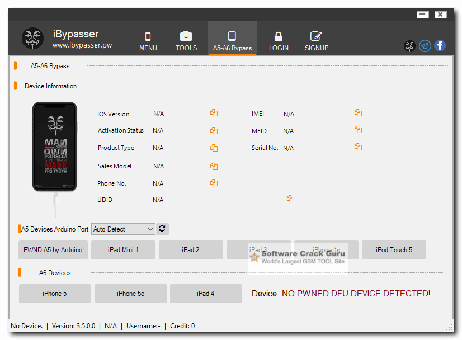The image size is (462, 340).
Task: Open the Telegram link icon
Action: [425, 46]
